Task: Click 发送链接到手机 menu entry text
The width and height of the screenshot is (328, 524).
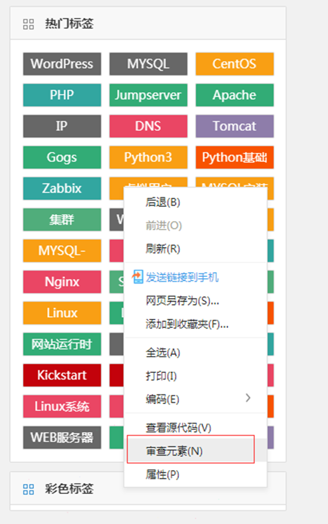Action: (182, 278)
